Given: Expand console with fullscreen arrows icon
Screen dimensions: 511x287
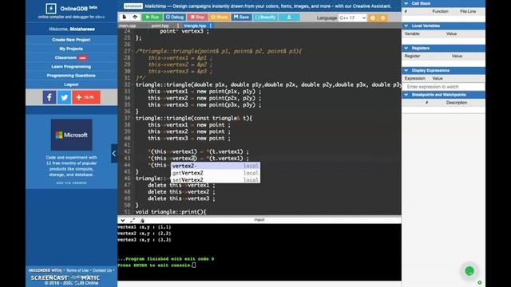Looking at the screenshot, I should click(133, 220).
